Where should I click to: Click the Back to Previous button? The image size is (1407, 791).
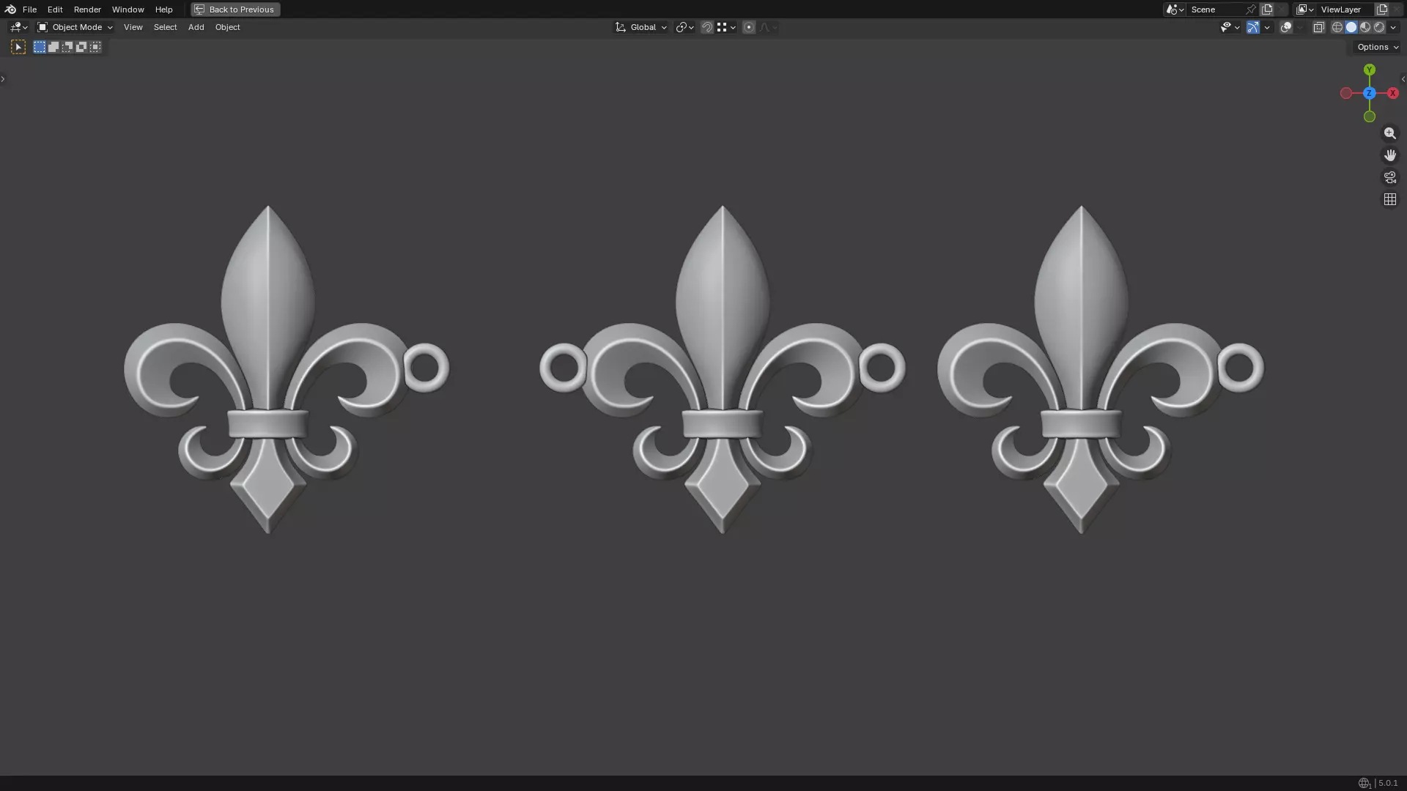point(235,10)
